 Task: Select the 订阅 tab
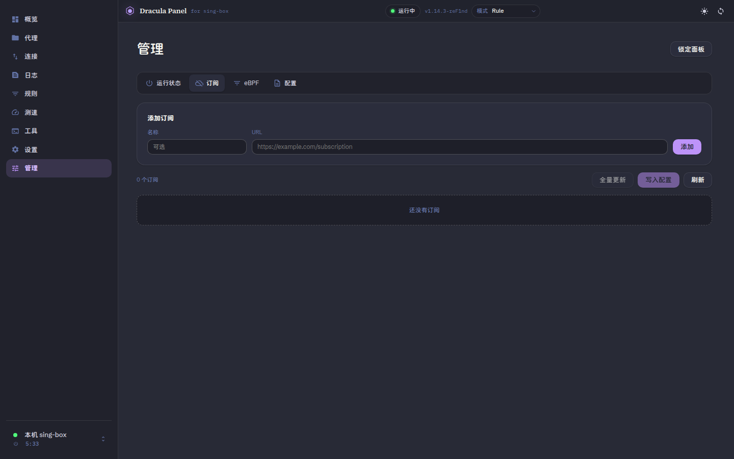(207, 83)
